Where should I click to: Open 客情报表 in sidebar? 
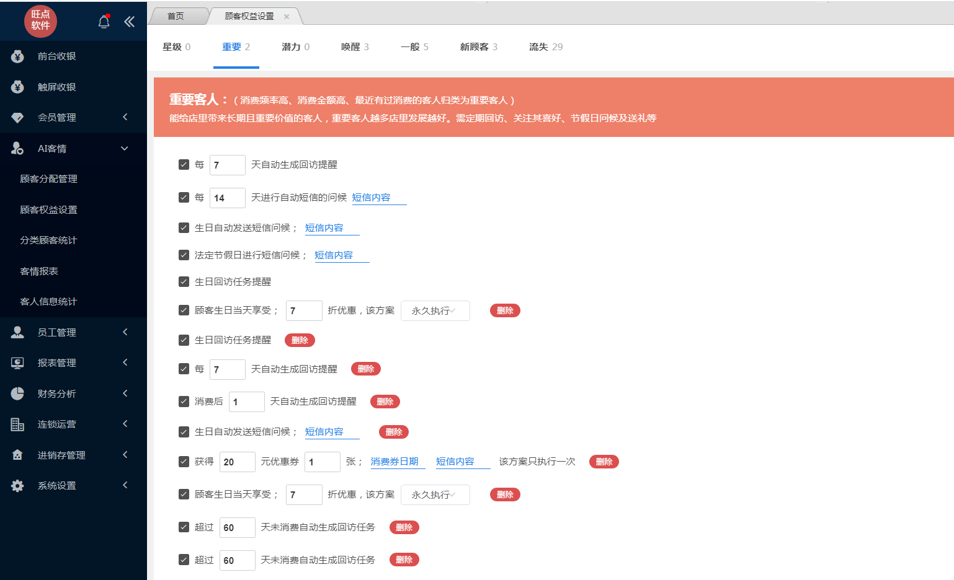[39, 271]
